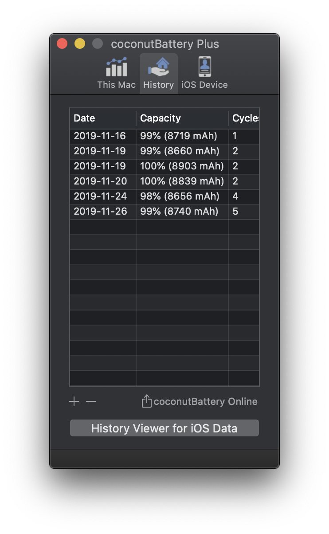
Task: Open the This Mac tab
Action: [116, 73]
